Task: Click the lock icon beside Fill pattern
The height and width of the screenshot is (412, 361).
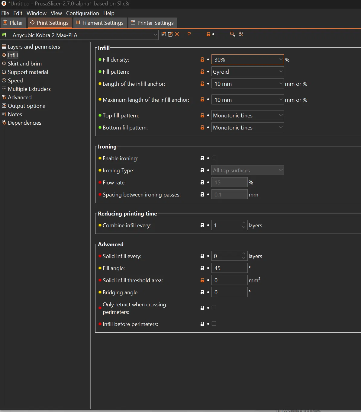Action: pyautogui.click(x=202, y=72)
